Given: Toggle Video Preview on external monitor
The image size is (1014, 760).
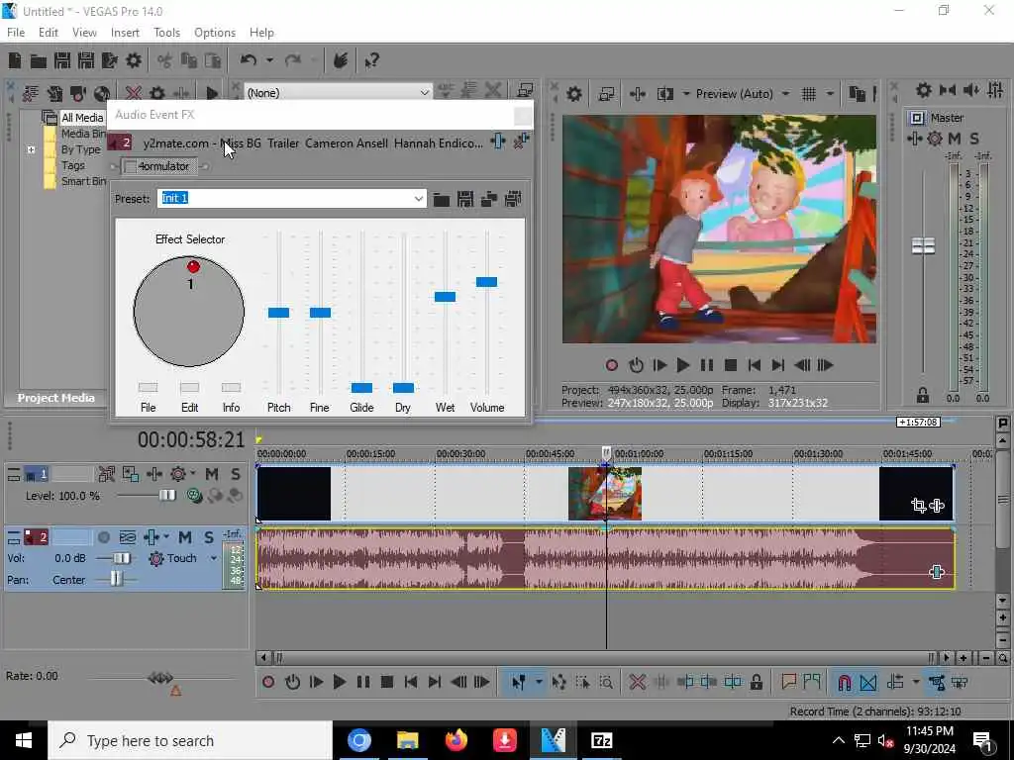Looking at the screenshot, I should (606, 94).
